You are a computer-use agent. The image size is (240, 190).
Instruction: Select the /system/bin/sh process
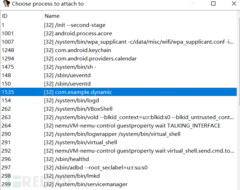pyautogui.click(x=118, y=67)
